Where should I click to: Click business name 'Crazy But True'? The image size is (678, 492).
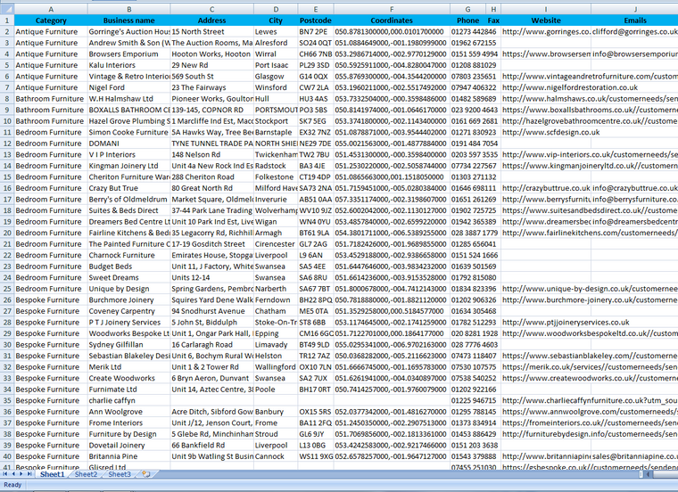tap(128, 188)
